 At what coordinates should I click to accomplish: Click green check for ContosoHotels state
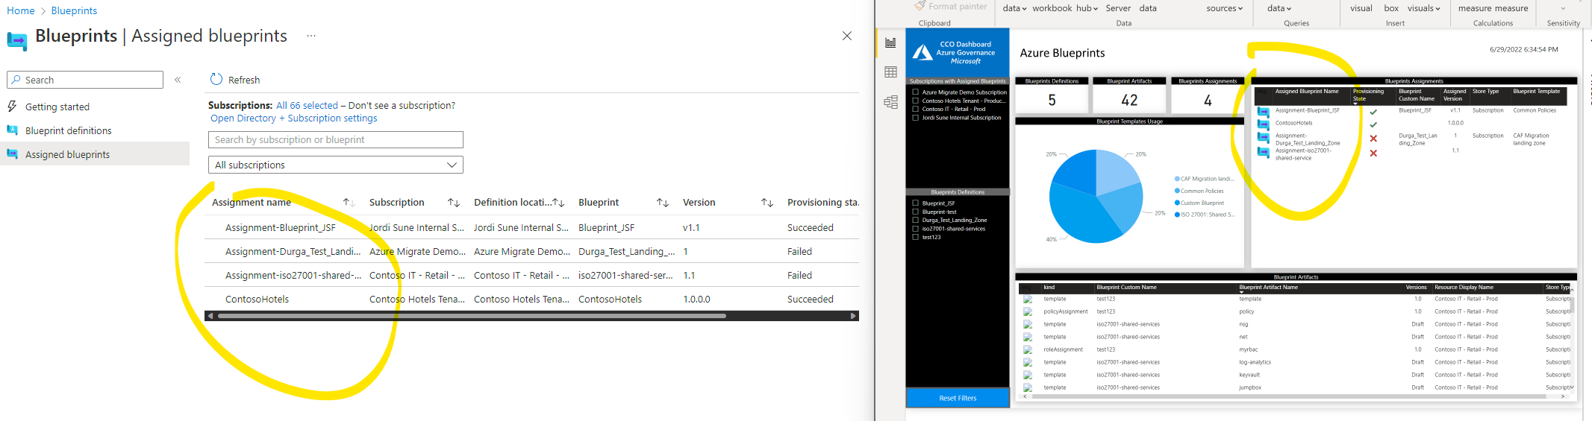[x=1373, y=124]
